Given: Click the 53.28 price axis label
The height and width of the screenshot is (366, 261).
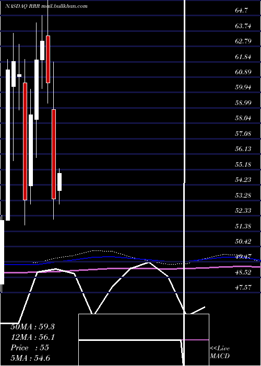Looking at the screenshot, I should click(x=243, y=195).
